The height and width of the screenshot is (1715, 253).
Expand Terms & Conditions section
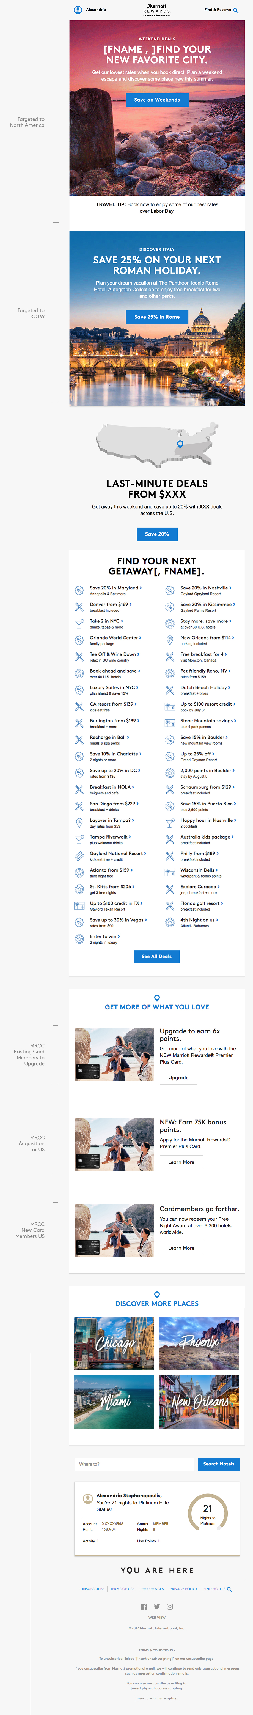point(157,1650)
